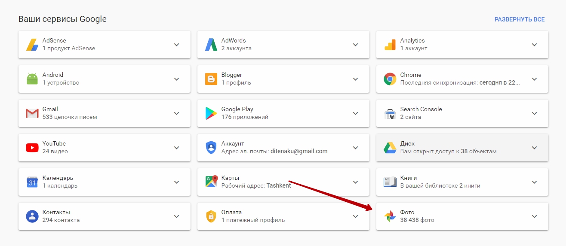
Task: Click the '176 приложений' text
Action: point(245,117)
